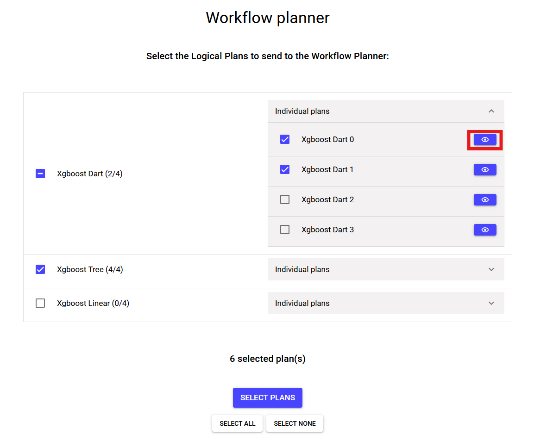Click the red-highlighted eye button

[485, 139]
